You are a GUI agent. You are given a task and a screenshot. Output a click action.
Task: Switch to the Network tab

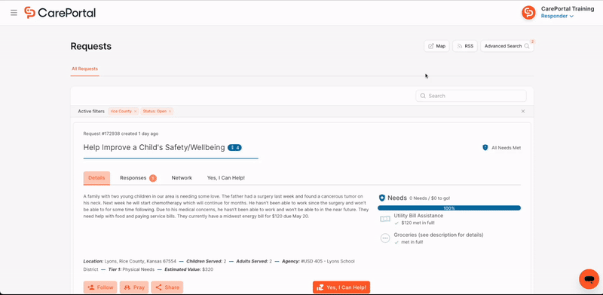[182, 178]
